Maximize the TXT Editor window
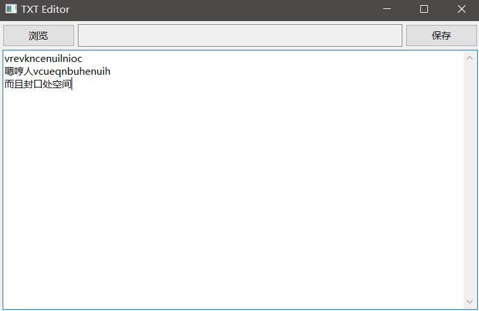479x311 pixels. (x=424, y=9)
